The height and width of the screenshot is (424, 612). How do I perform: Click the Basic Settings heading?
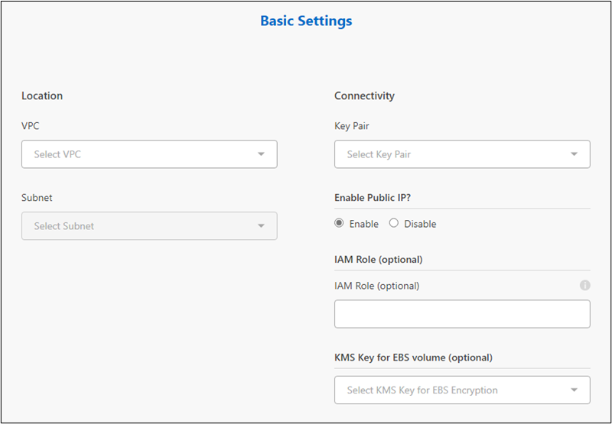306,21
